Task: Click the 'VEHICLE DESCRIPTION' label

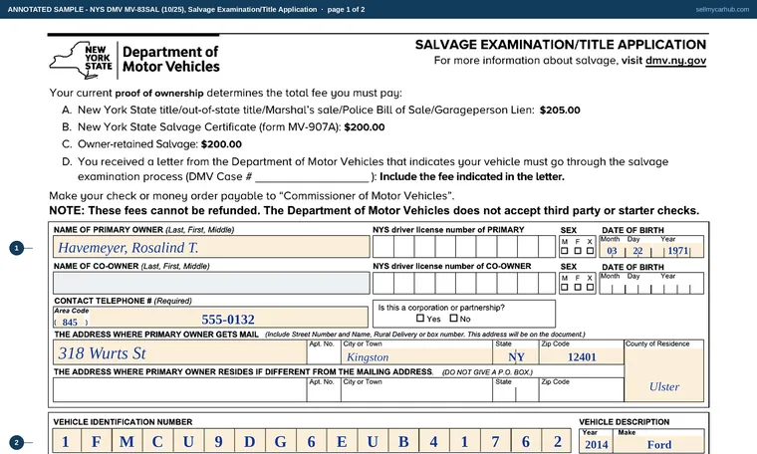Action: tap(625, 422)
